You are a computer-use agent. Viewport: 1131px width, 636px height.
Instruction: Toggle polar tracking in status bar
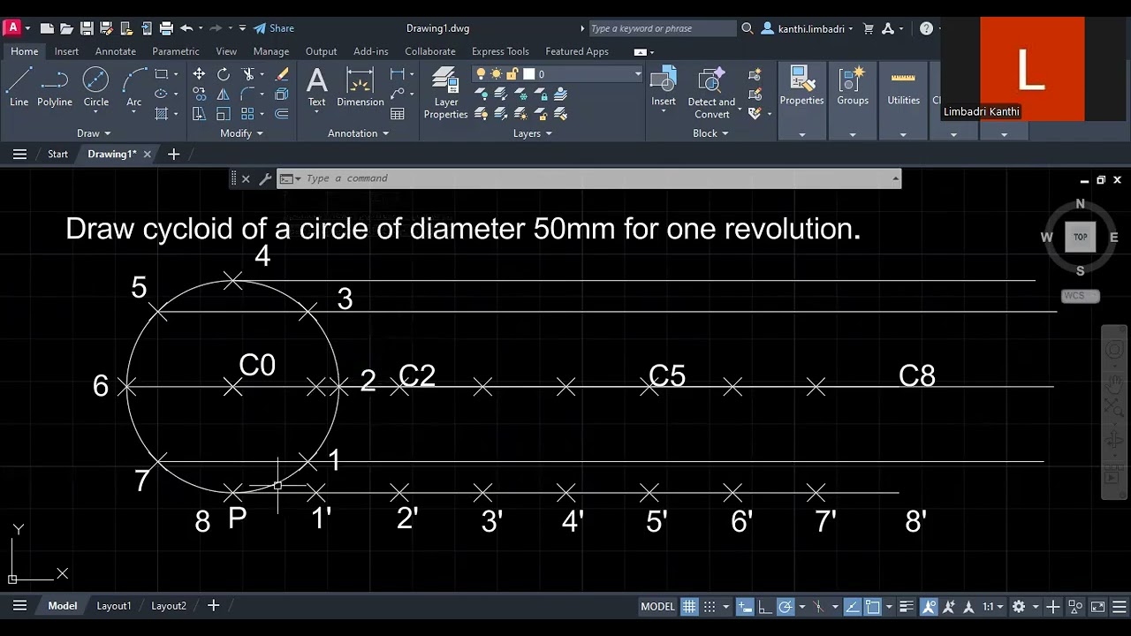click(x=786, y=607)
